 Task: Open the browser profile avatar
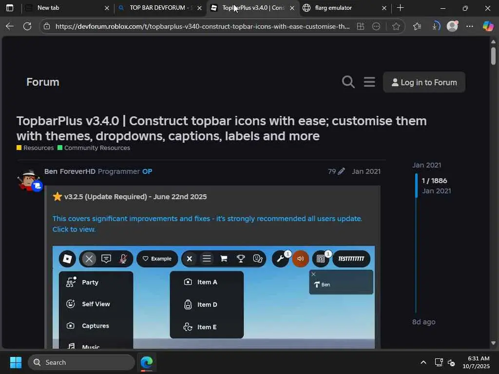[452, 26]
